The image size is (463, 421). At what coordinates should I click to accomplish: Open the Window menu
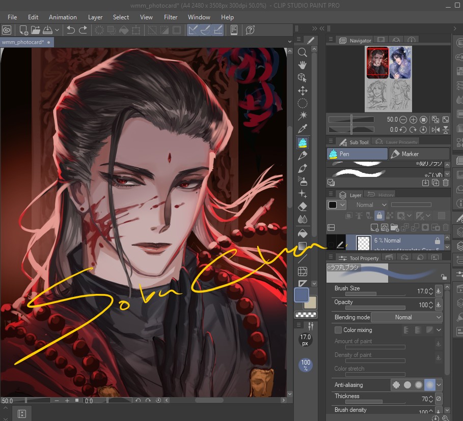pos(199,17)
